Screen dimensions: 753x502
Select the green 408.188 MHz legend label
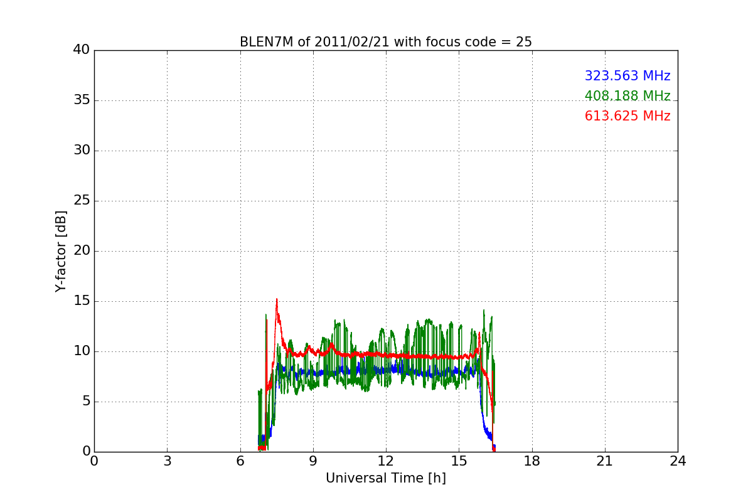click(x=627, y=96)
